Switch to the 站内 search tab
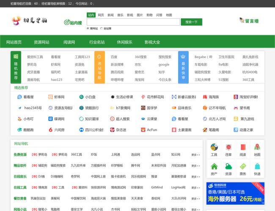 point(91,15)
